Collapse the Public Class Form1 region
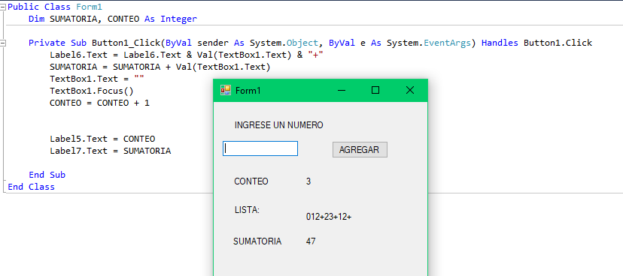The height and width of the screenshot is (276, 623). click(3, 7)
